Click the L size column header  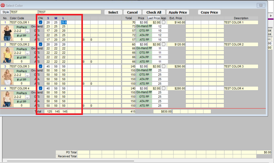(x=63, y=18)
